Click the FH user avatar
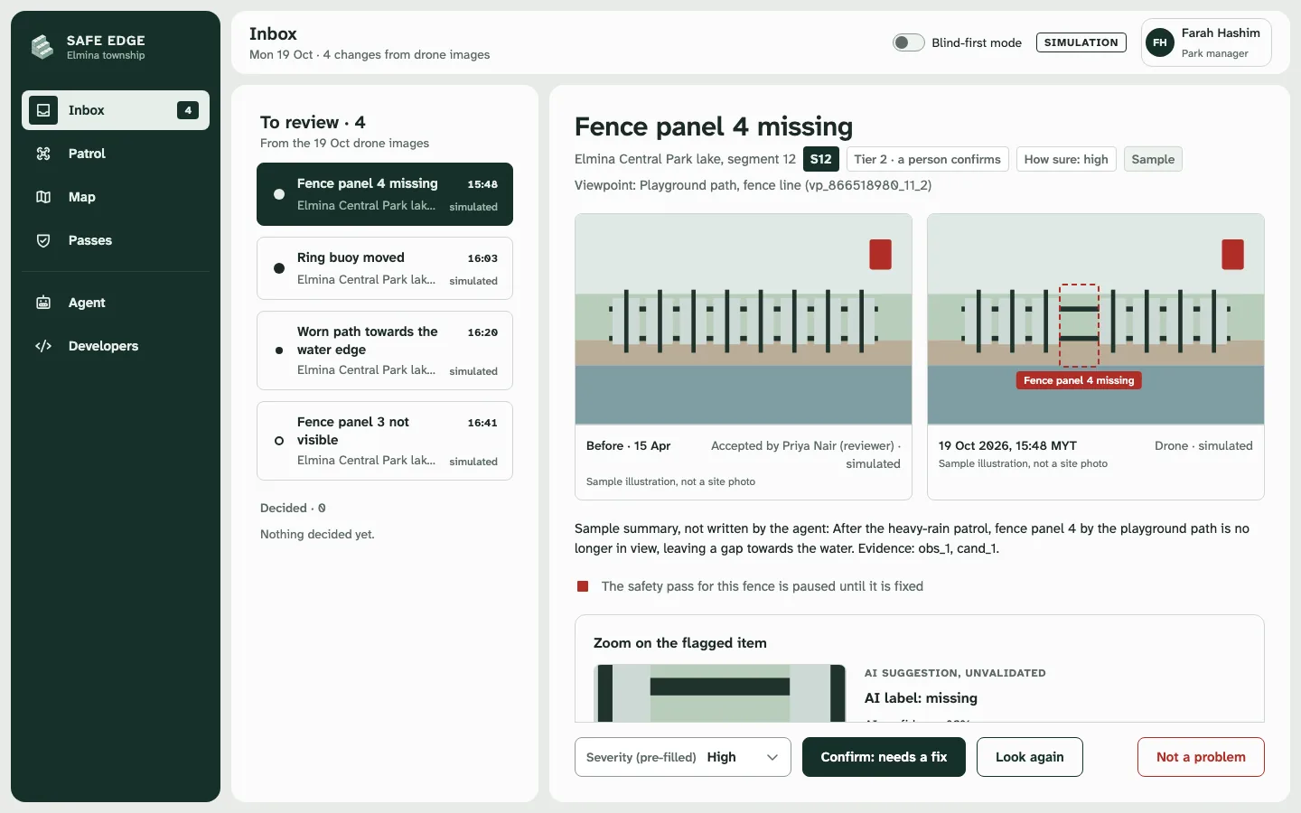 pos(1160,42)
